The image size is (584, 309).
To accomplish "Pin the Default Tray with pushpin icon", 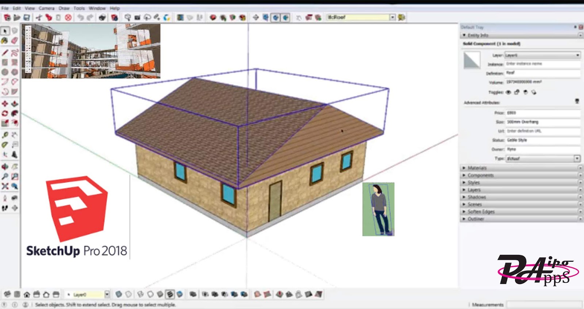I will point(575,27).
